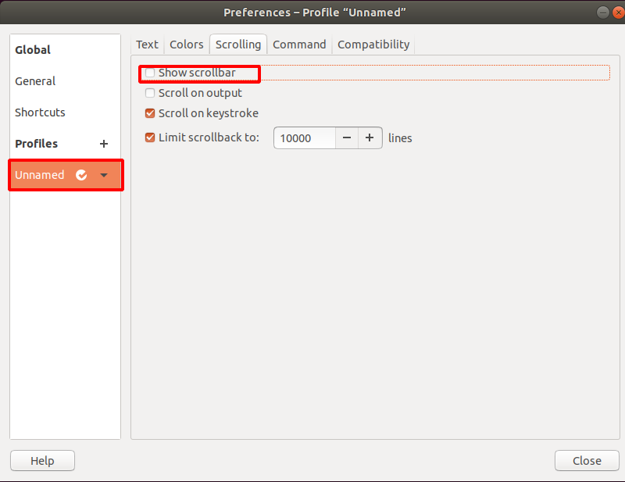
Task: Switch to the Text tab
Action: (x=147, y=45)
